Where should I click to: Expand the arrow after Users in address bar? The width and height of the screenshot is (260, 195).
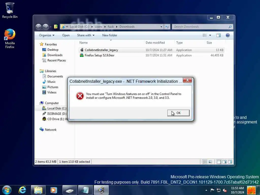click(105, 27)
